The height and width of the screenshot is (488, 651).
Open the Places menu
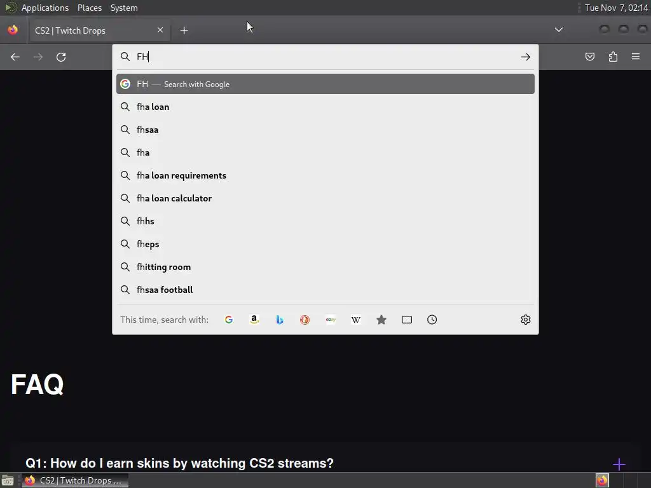(89, 8)
